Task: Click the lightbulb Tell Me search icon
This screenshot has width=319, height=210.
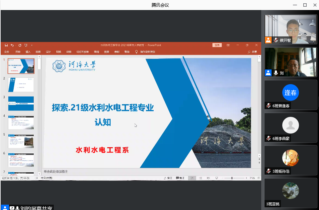Action: (136, 52)
